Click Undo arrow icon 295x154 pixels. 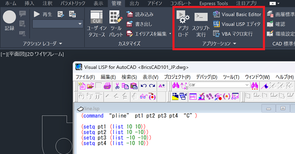(144, 86)
